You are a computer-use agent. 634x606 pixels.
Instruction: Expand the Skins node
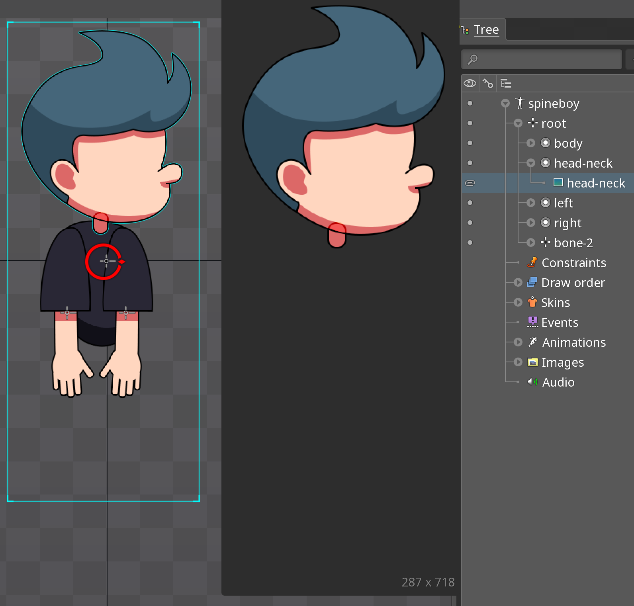click(518, 302)
